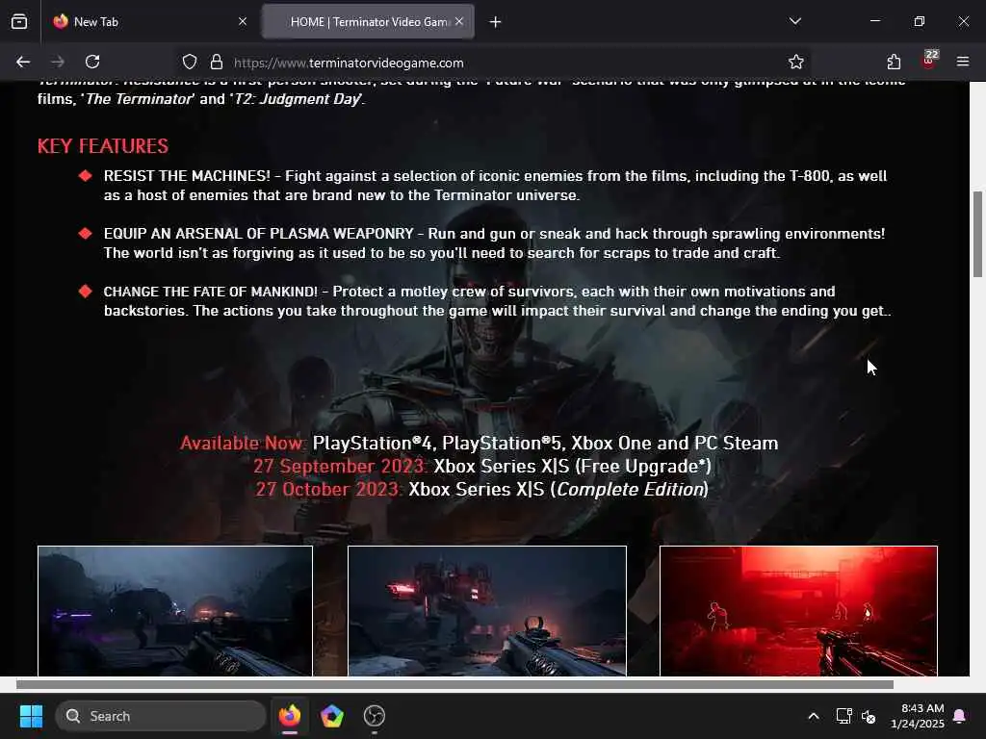The height and width of the screenshot is (739, 986).
Task: Go back using the browser back arrow
Action: [23, 62]
